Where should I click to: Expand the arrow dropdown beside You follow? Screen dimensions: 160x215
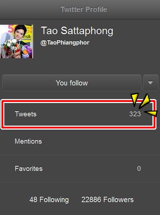[151, 83]
